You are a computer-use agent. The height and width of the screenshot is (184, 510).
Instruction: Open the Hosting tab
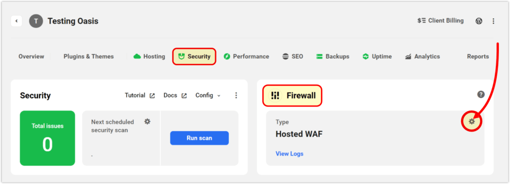pyautogui.click(x=149, y=57)
